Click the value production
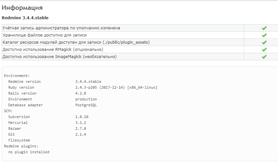The width and height of the screenshot is (278, 164). point(86,99)
